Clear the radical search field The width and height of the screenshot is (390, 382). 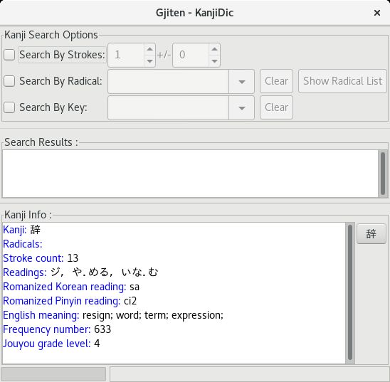tap(276, 81)
